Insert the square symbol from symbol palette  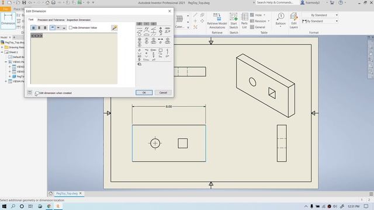tap(161, 50)
